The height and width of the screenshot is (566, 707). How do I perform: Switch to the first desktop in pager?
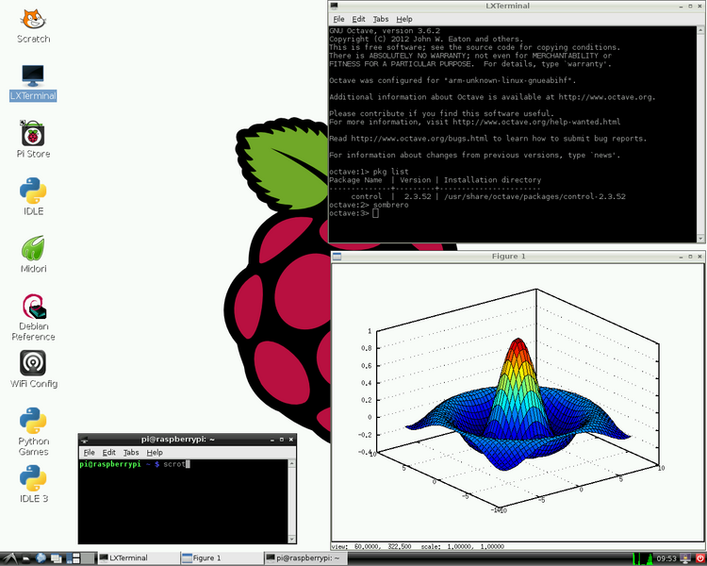pyautogui.click(x=73, y=558)
